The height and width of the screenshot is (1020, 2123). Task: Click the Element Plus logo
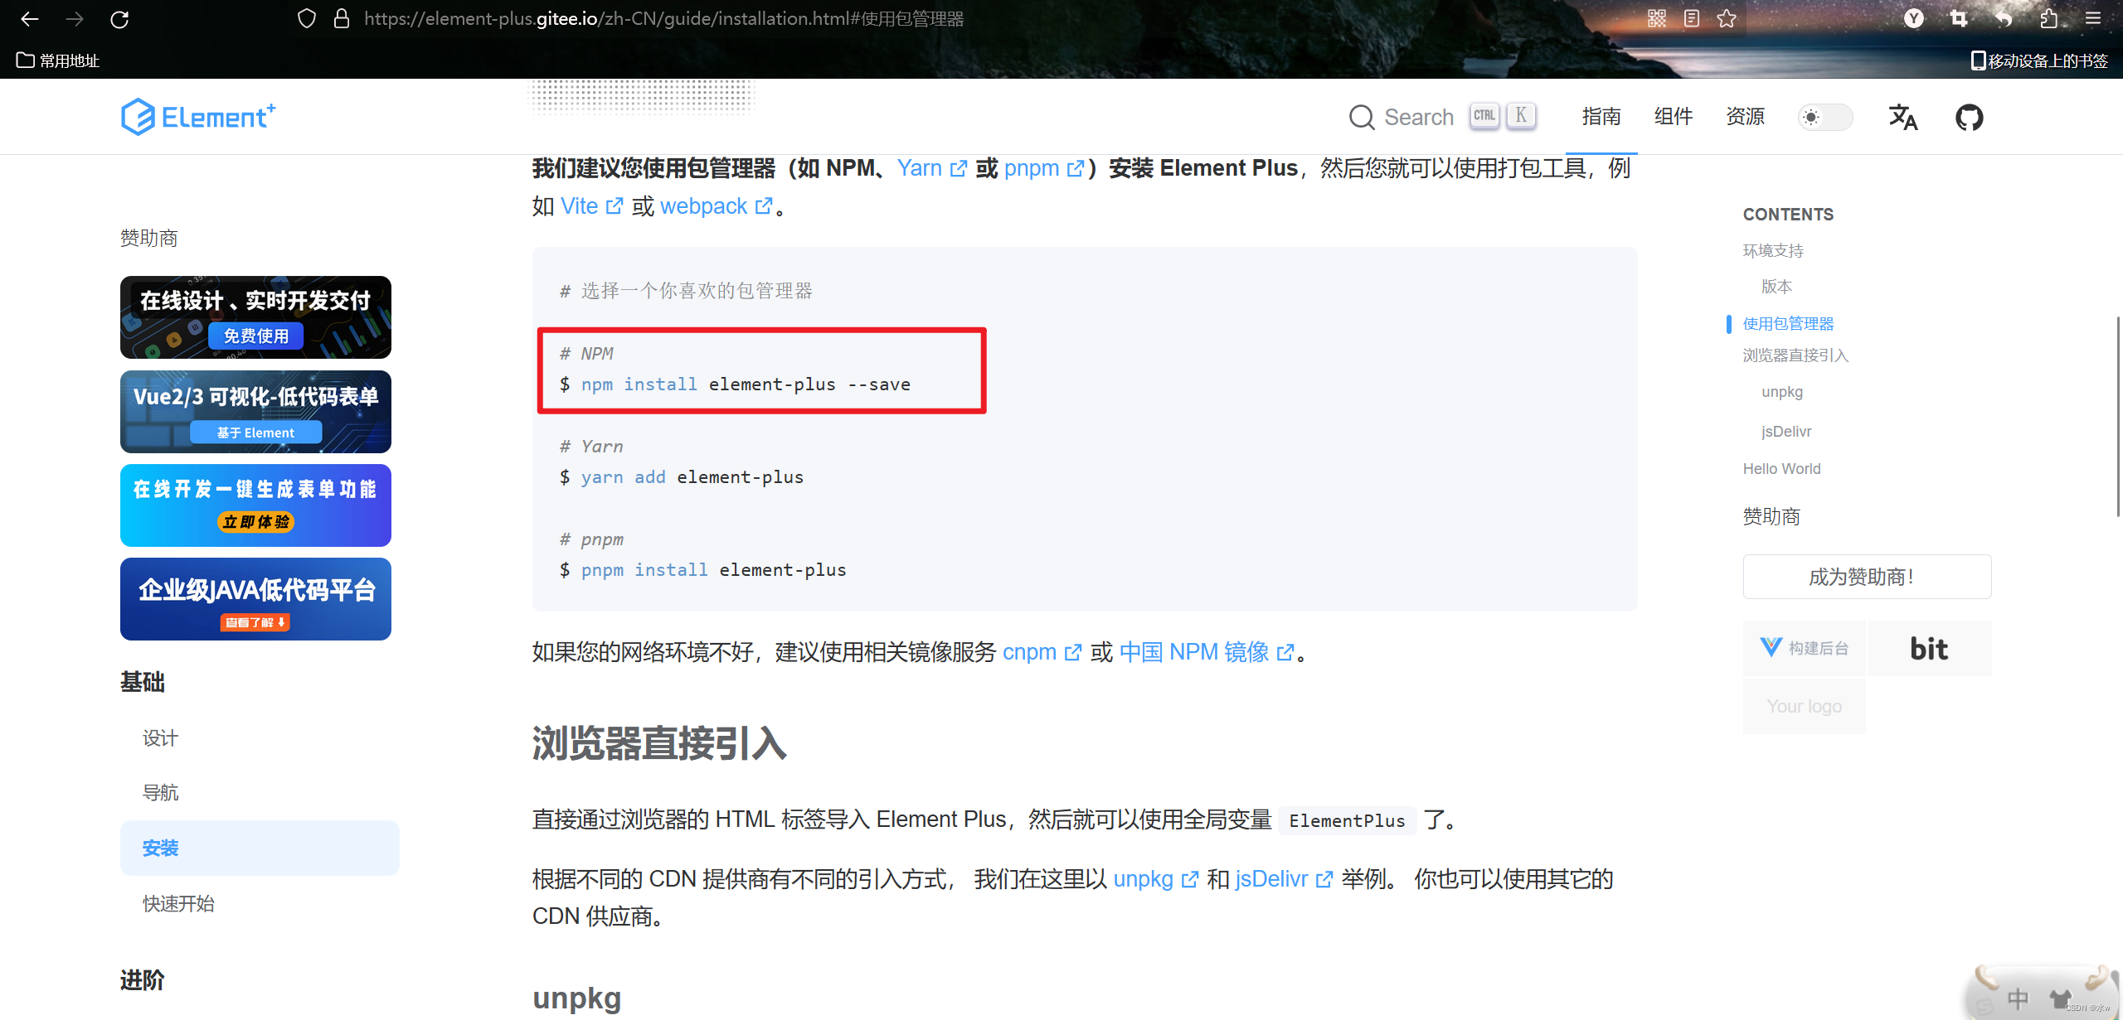[x=198, y=117]
